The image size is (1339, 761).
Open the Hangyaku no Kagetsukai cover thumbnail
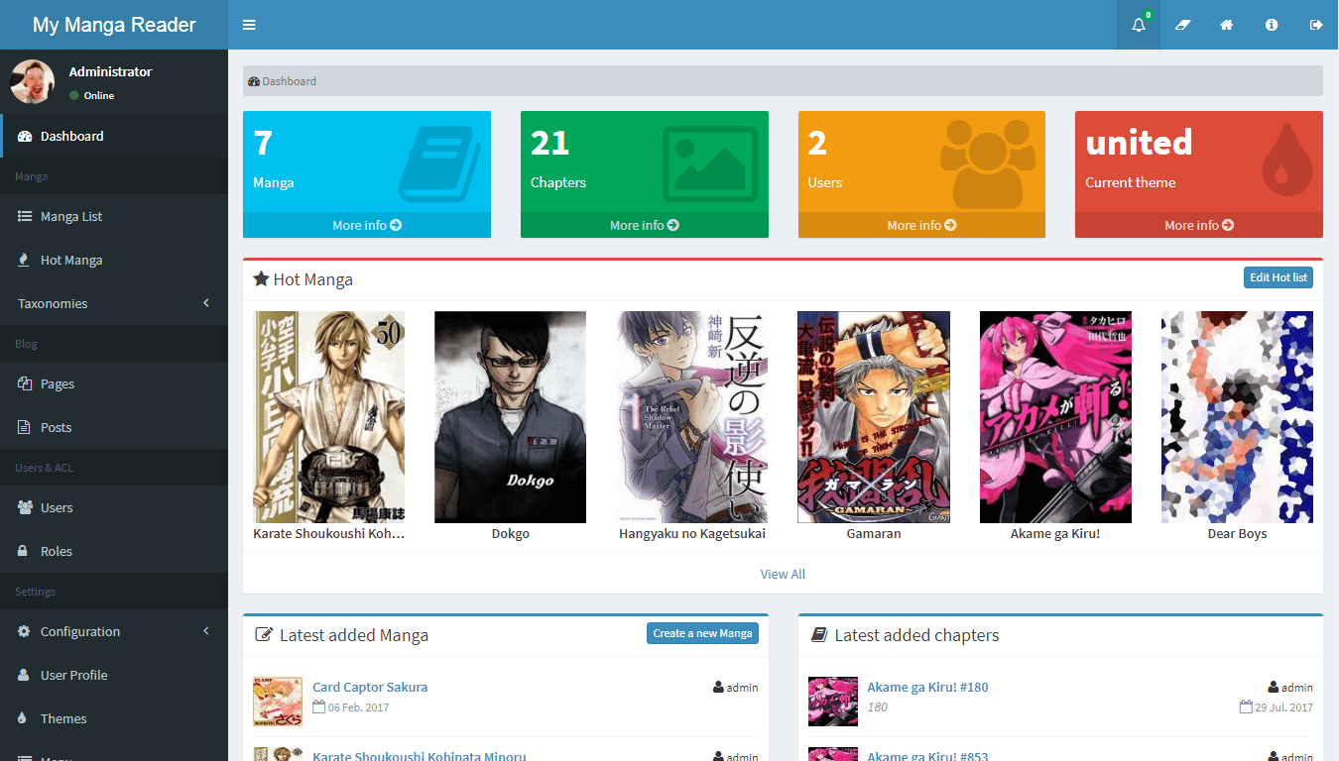692,417
